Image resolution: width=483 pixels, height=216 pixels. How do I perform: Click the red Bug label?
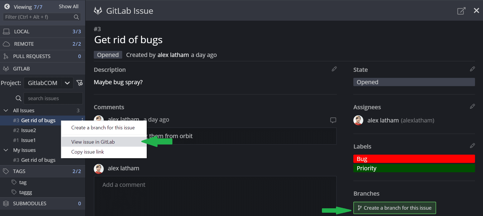click(414, 159)
